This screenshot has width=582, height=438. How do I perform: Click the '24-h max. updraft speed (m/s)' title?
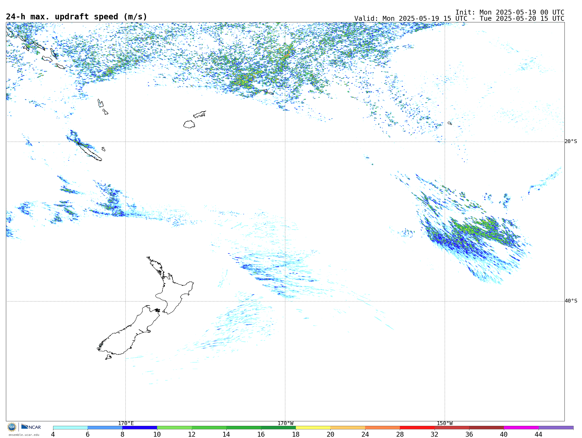pyautogui.click(x=77, y=17)
